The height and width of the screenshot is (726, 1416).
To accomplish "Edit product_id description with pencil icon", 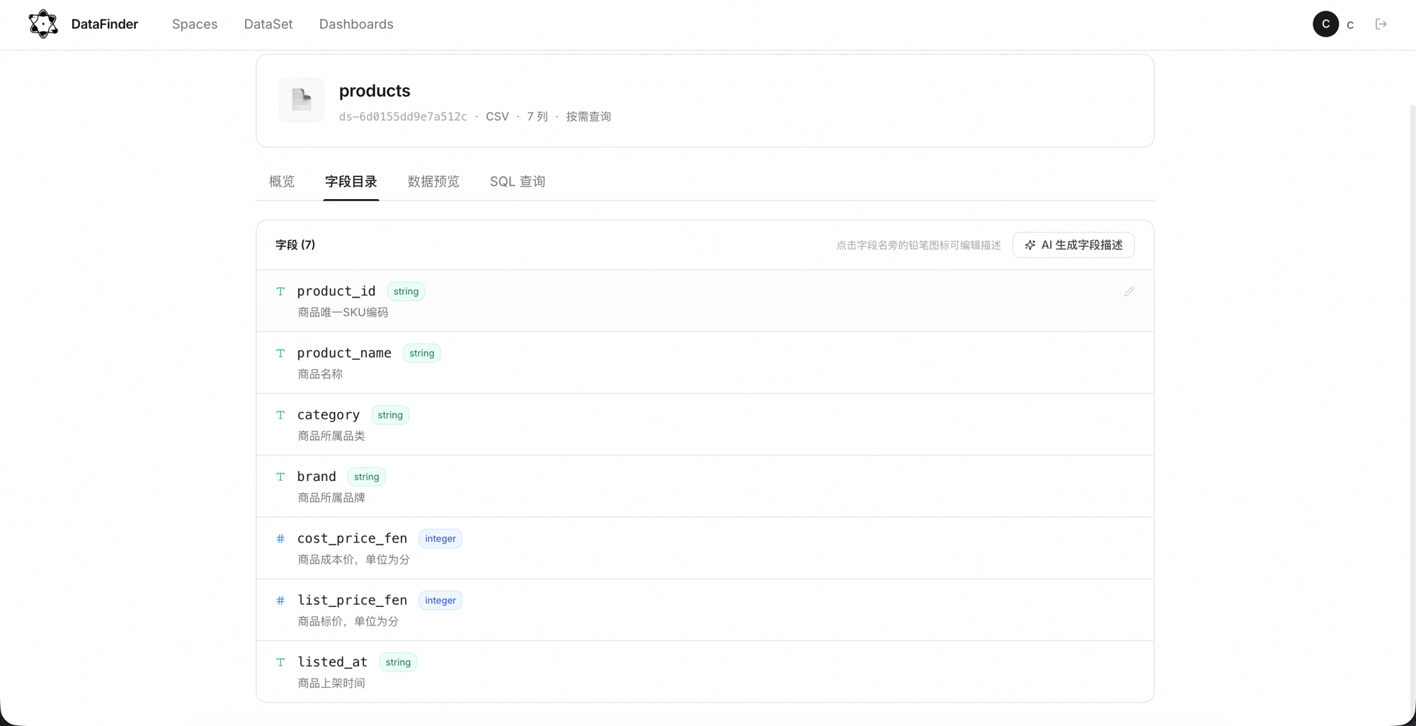I will pos(1129,292).
